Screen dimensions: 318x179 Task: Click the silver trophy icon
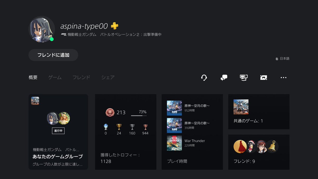click(132, 127)
